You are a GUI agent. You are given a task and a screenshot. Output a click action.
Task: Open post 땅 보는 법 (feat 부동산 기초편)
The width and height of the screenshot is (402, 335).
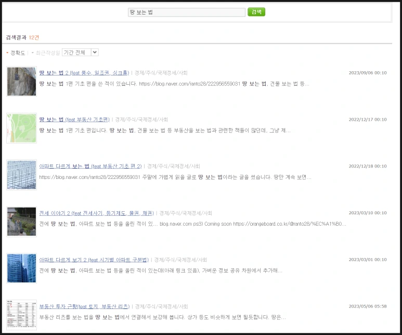click(x=74, y=120)
